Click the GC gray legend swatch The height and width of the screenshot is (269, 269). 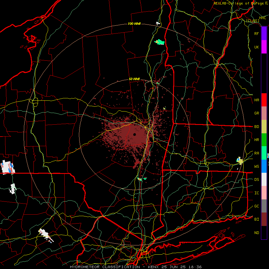(264, 206)
